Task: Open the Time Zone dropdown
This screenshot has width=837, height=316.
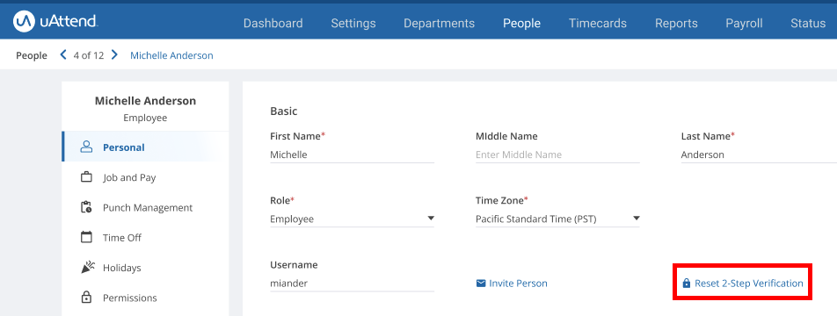Action: pyautogui.click(x=557, y=219)
